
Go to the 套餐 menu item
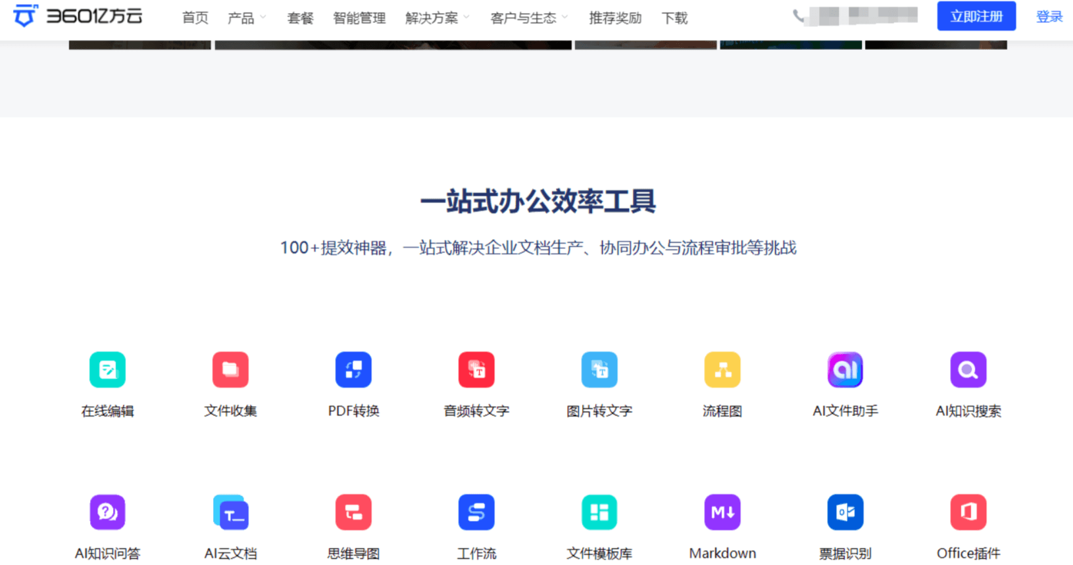coord(300,18)
